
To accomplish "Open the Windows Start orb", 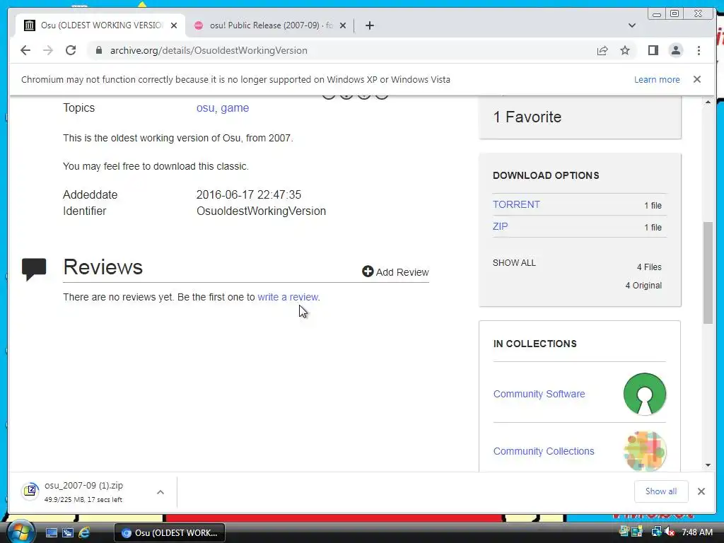I will (21, 532).
